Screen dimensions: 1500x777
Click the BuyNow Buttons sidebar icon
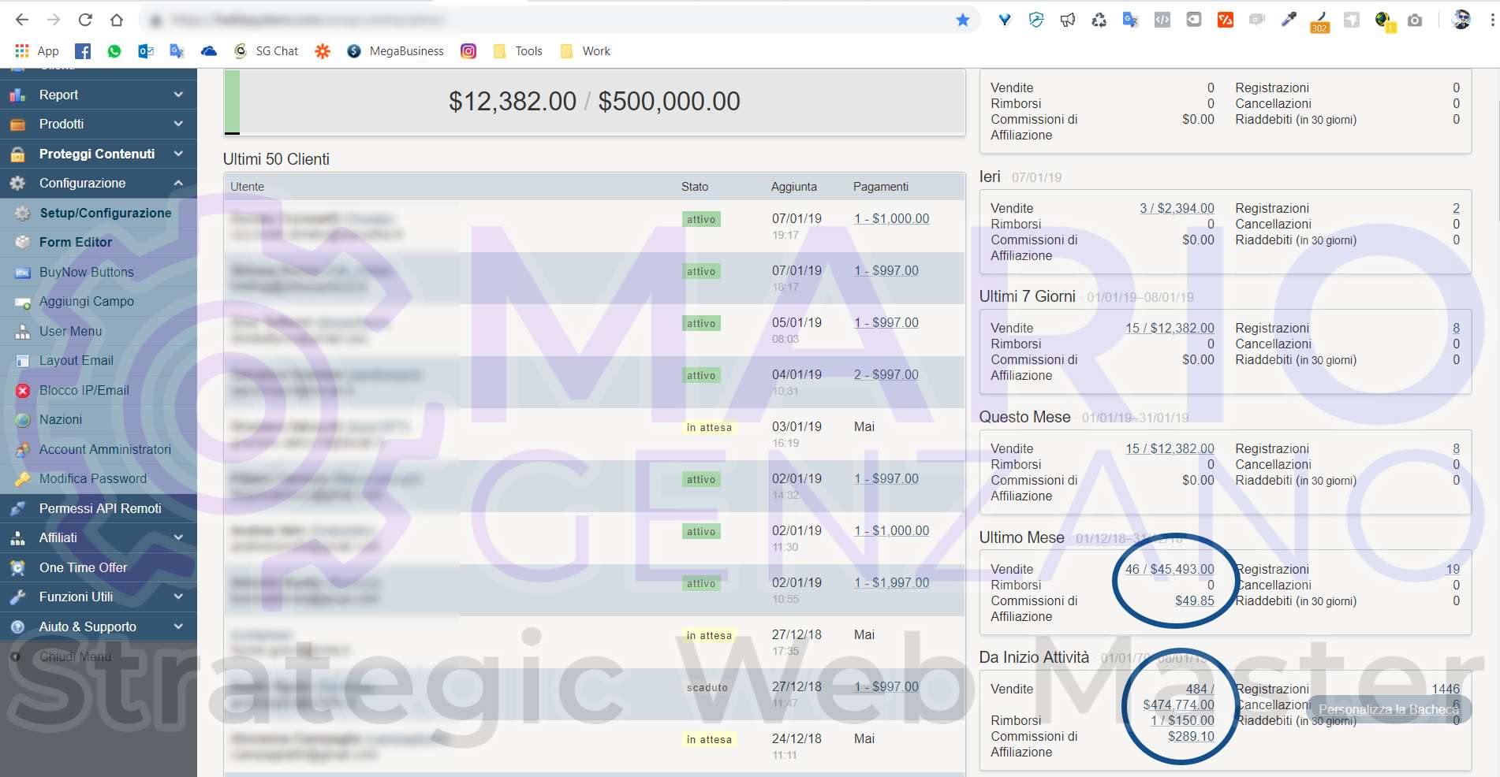23,273
